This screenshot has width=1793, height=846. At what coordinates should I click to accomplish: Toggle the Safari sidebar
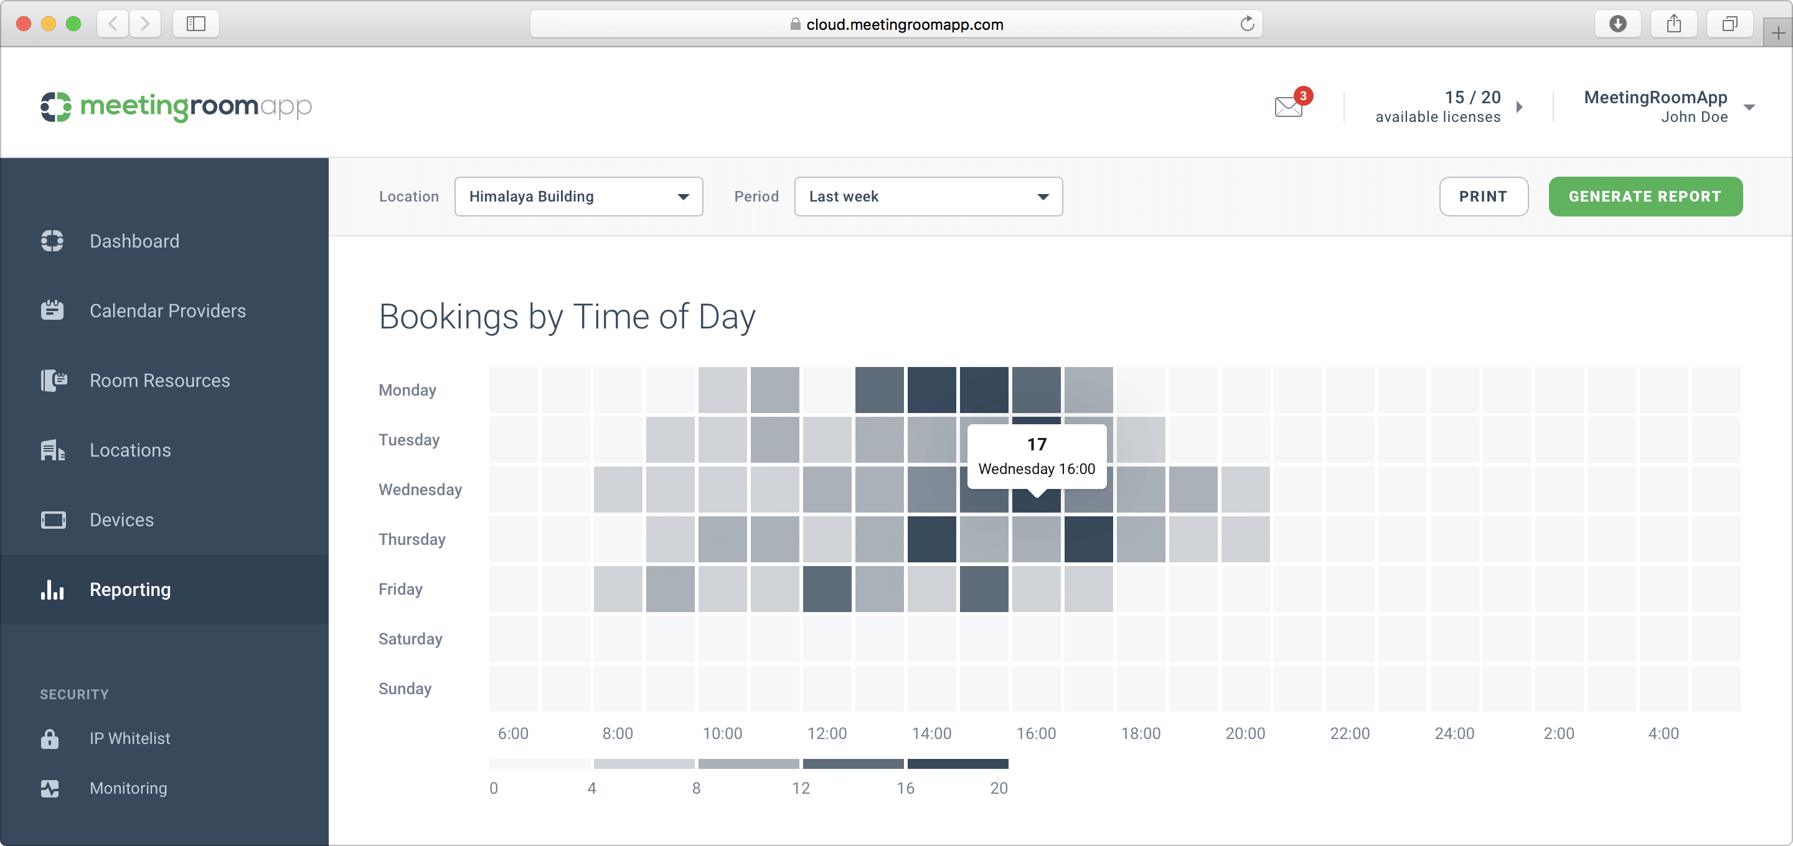195,24
